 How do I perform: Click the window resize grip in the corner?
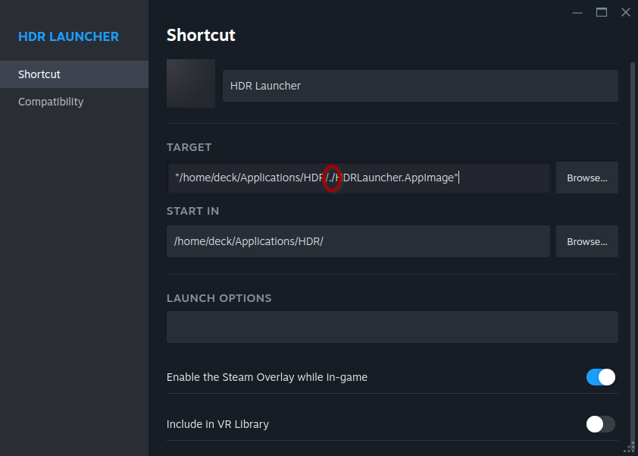pyautogui.click(x=630, y=448)
